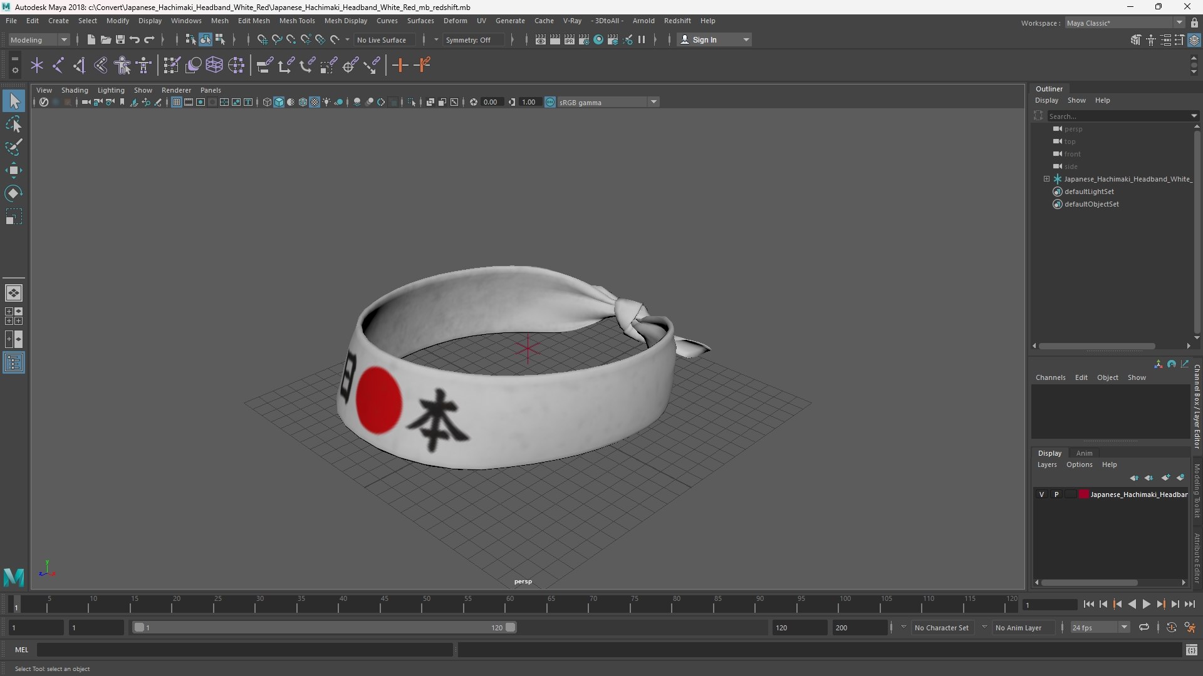
Task: Toggle playback P of Japanese_Hachimaki layer
Action: point(1056,494)
